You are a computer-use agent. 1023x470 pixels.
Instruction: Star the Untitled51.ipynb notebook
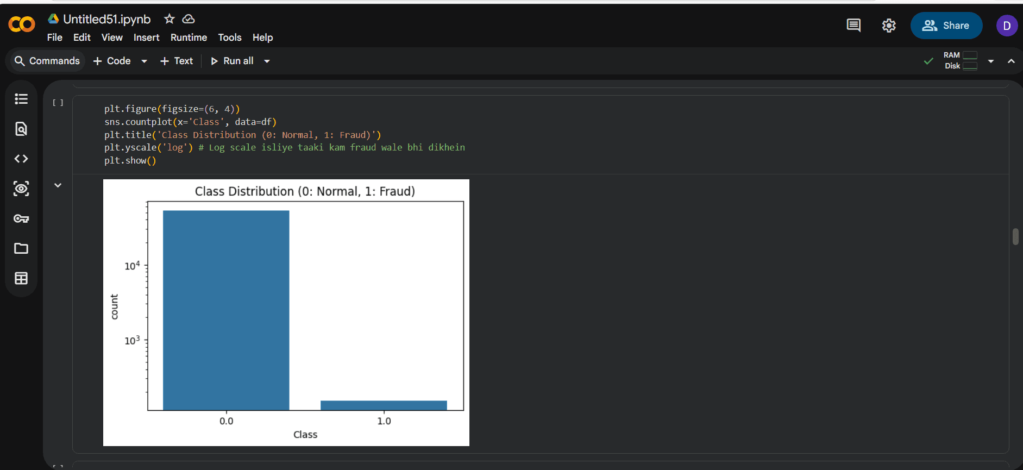pos(170,19)
